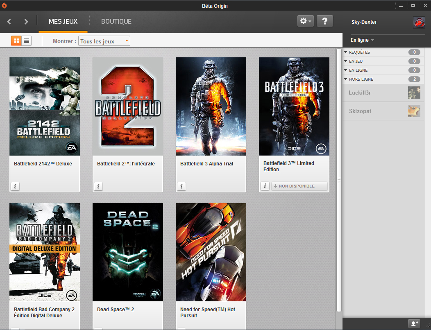Select the Battlefield 3 Alpha Trial cover

click(x=211, y=106)
